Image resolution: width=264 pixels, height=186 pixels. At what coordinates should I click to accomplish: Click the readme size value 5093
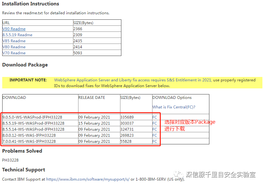[x=78, y=53]
